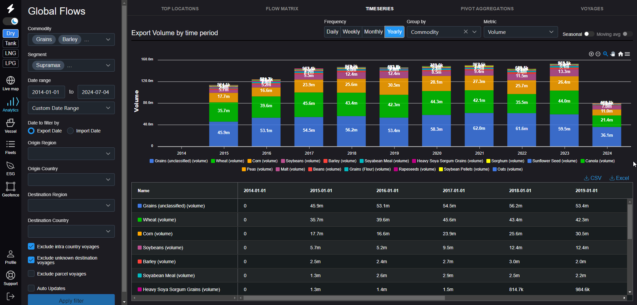Toggle Sunflower Seed (volume) legend swatch

click(530, 161)
